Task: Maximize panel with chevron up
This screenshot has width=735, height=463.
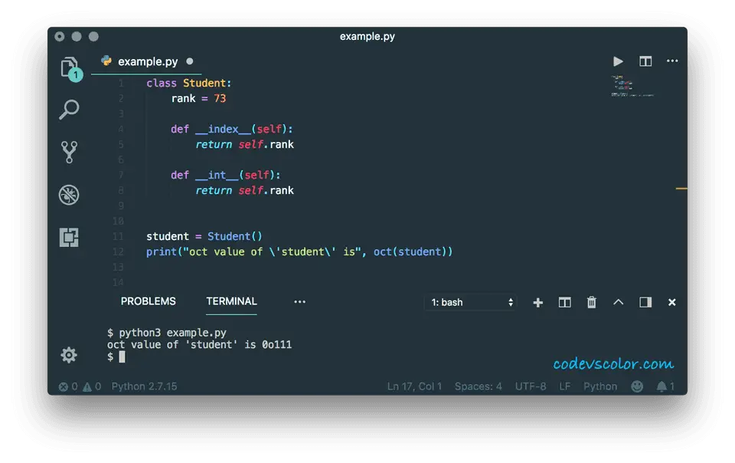Action: pyautogui.click(x=619, y=302)
